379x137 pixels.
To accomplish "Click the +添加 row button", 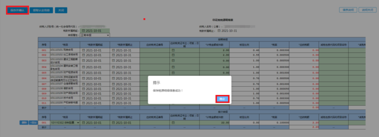I will 33,123.
